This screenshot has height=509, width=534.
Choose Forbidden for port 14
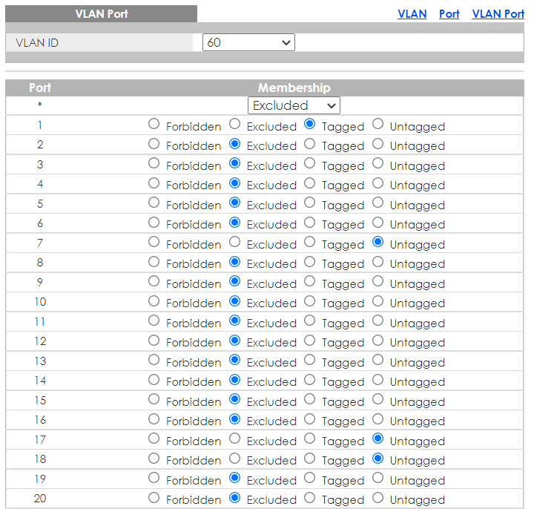[154, 380]
